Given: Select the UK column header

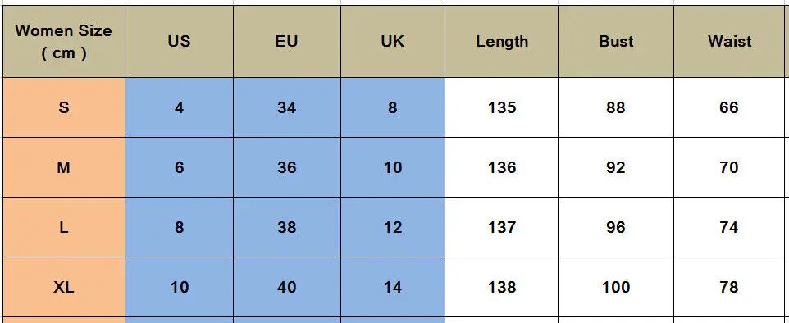Looking at the screenshot, I should 393,41.
